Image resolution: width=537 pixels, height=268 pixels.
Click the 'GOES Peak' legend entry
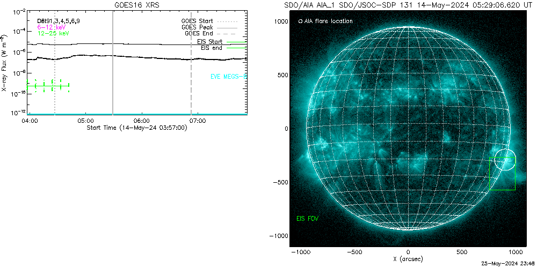[x=209, y=27]
